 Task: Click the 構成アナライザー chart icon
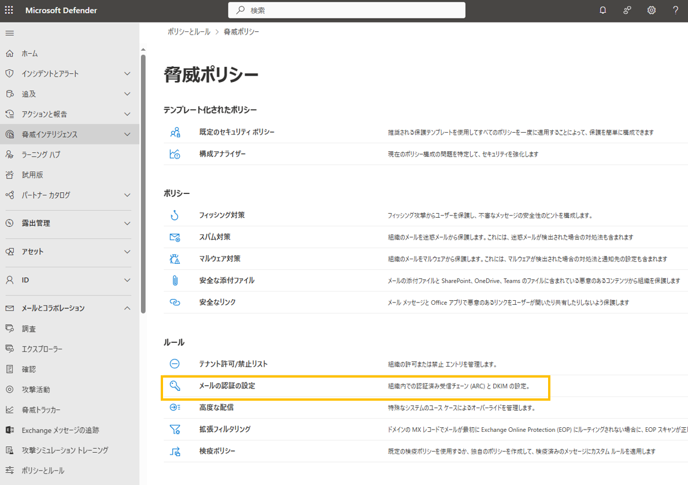click(175, 154)
